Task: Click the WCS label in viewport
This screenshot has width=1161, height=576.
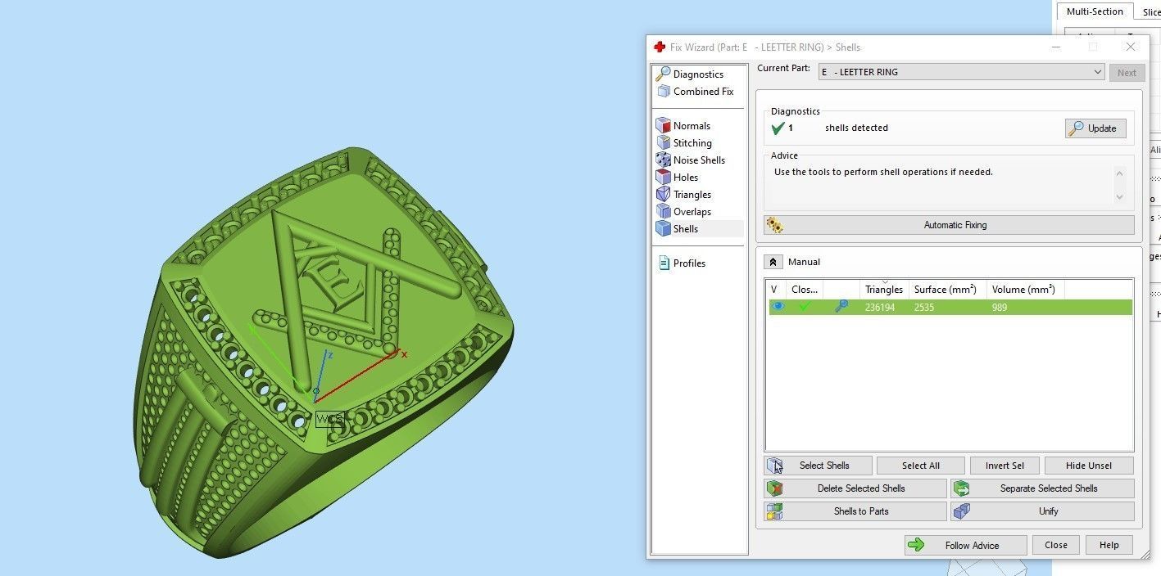Action: coord(329,419)
